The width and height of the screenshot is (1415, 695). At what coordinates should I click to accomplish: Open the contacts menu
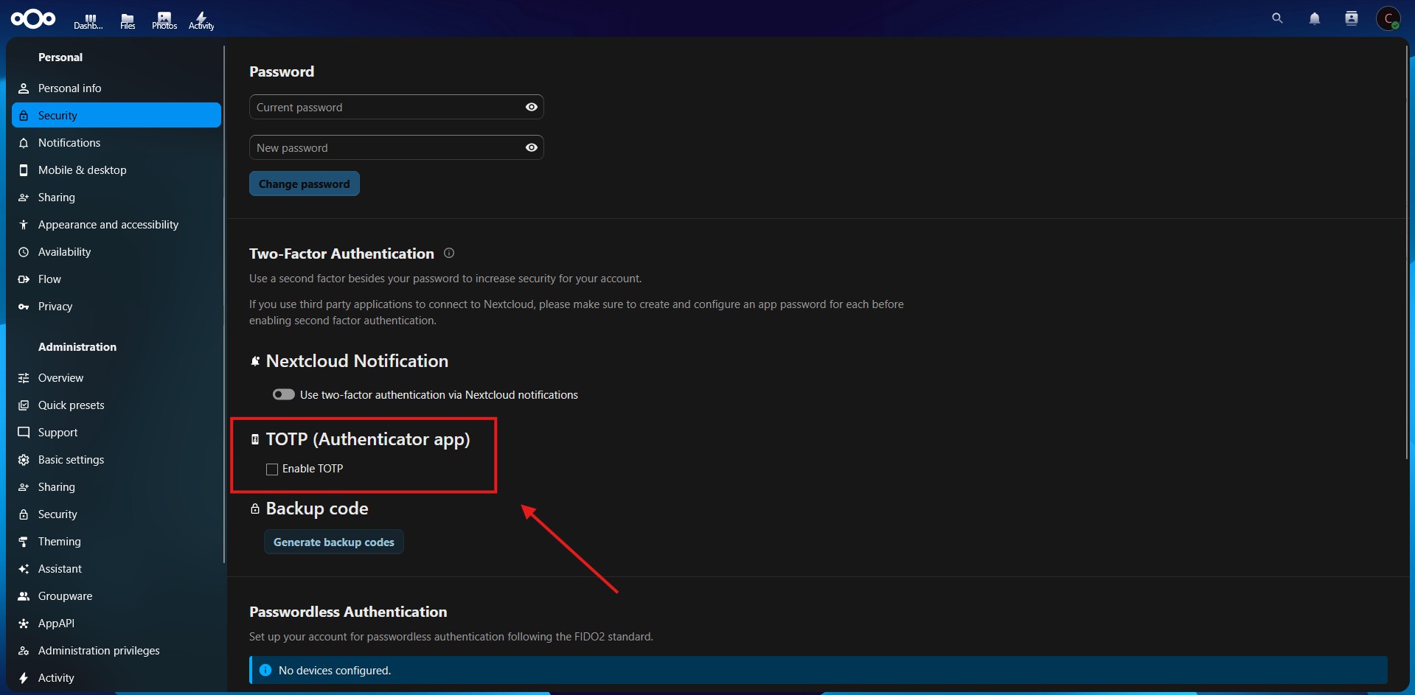pos(1352,18)
